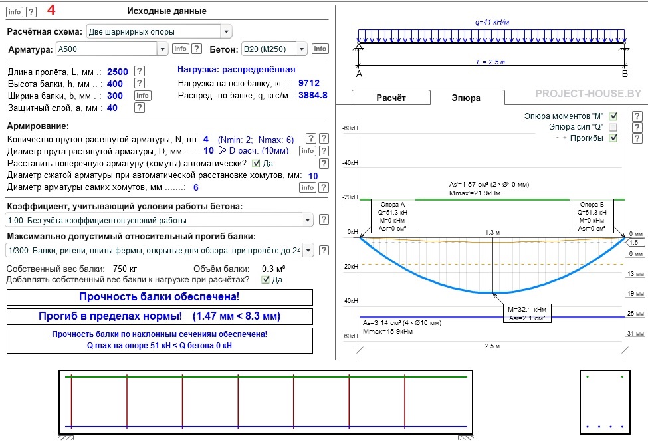Open help for Эпюра моментов M

point(637,116)
